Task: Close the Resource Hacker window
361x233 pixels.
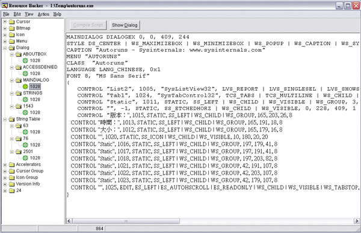Action: [356, 6]
